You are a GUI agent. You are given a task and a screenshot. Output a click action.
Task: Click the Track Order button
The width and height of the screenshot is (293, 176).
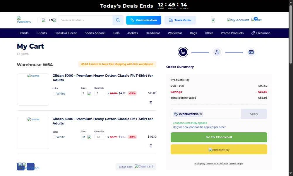pos(180,20)
